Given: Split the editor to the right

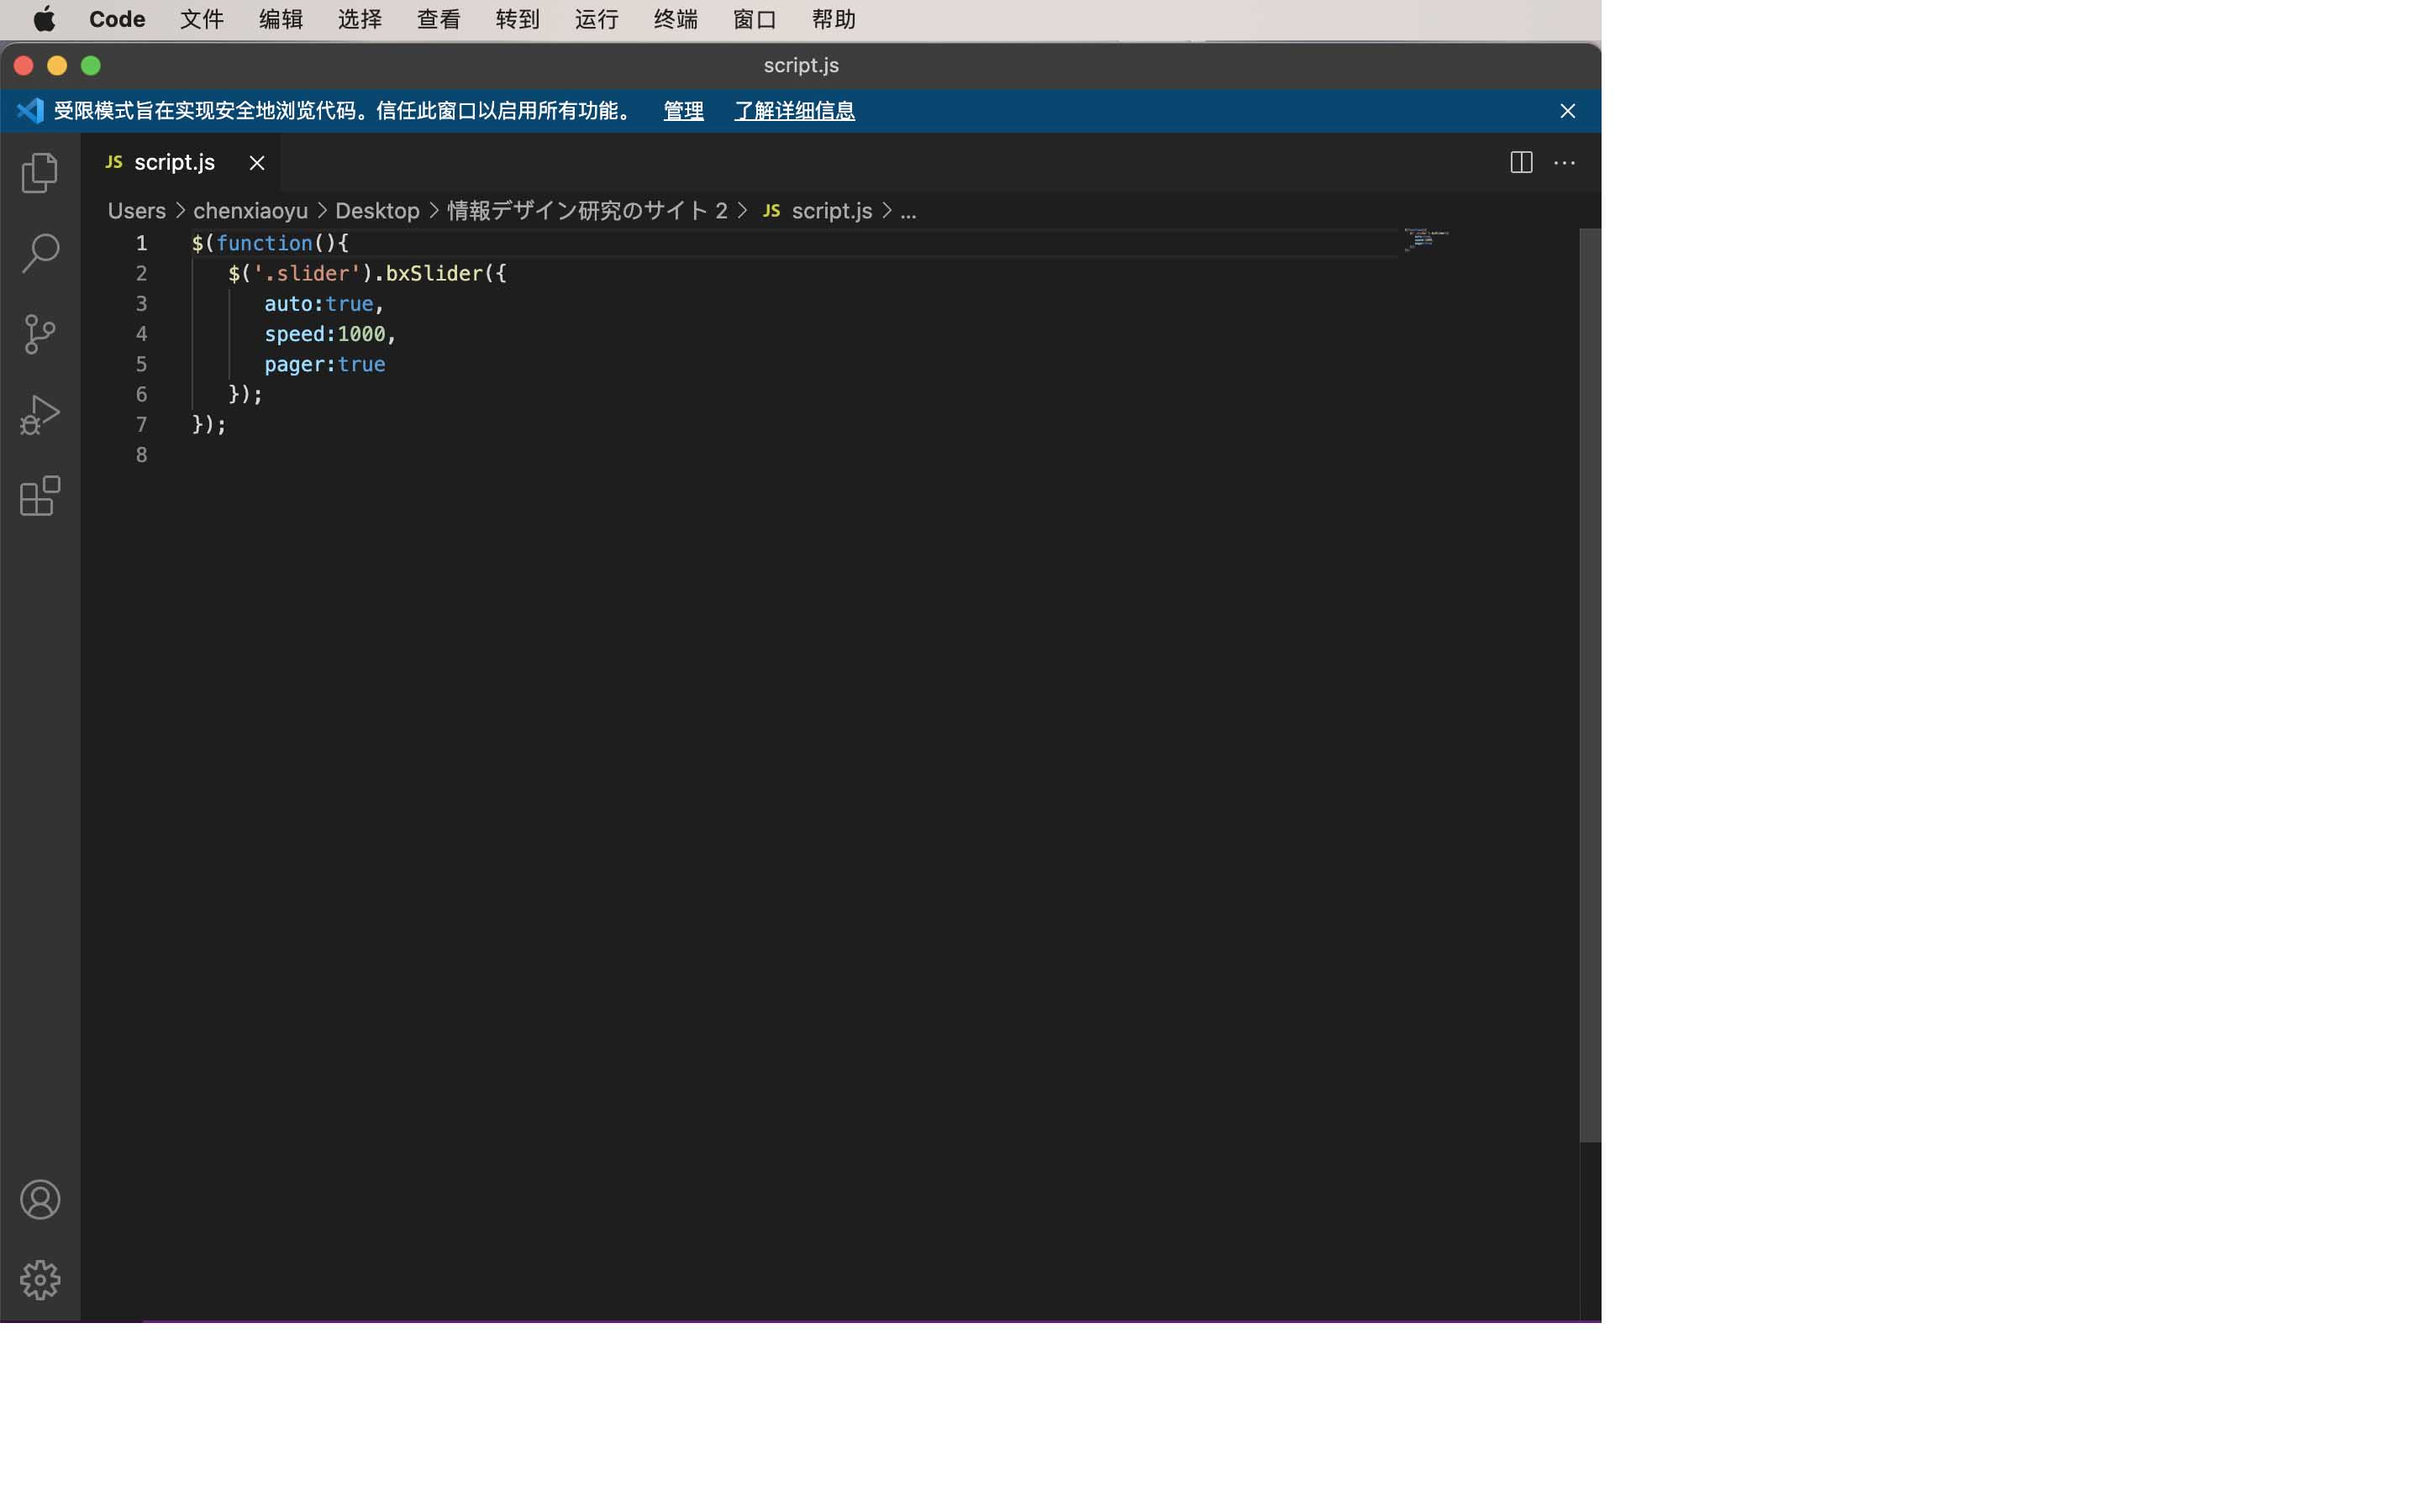Looking at the screenshot, I should coord(1520,163).
